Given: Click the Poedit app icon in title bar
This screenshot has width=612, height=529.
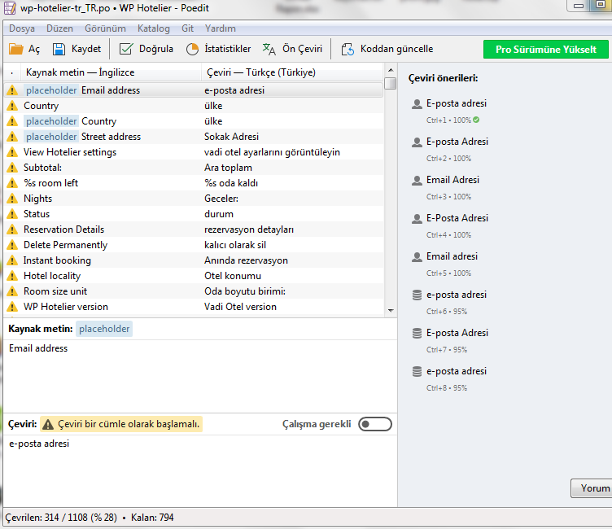Looking at the screenshot, I should click(10, 8).
